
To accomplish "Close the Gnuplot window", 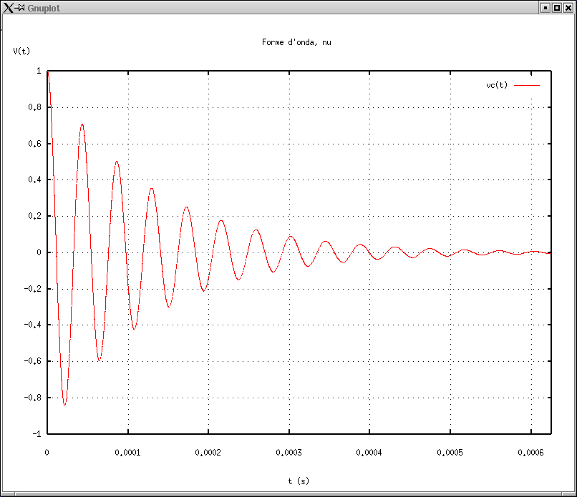I will click(x=568, y=7).
